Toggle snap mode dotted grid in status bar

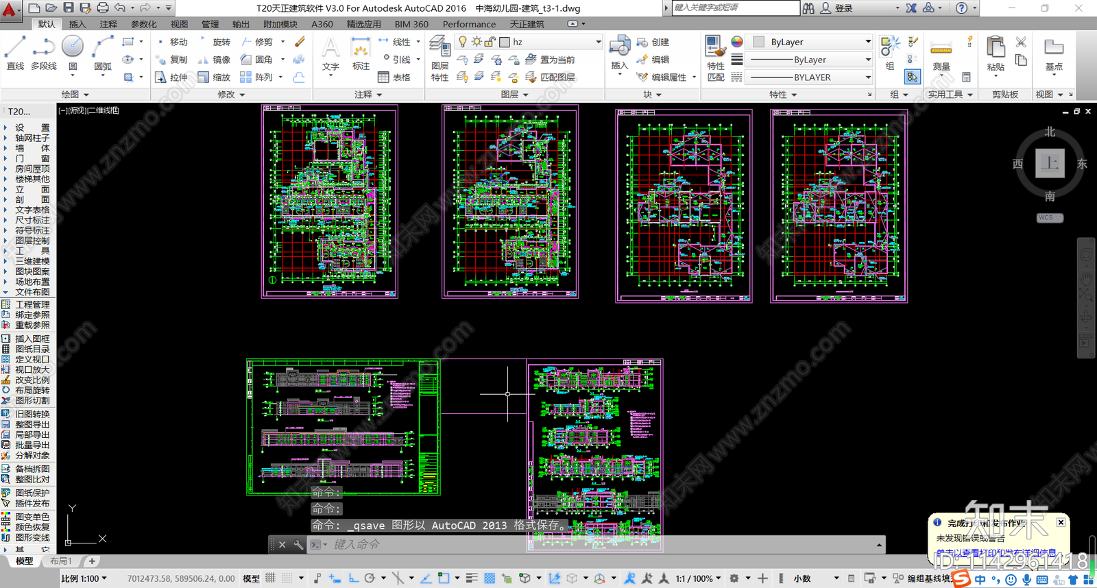287,578
